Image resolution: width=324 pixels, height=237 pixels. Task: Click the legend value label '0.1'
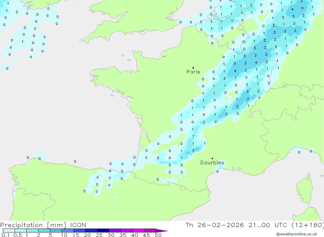(x=6, y=235)
